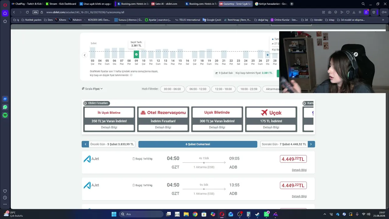Open the Calculator from taskbar
Viewport: 389px width, 219px height.
coord(249,214)
